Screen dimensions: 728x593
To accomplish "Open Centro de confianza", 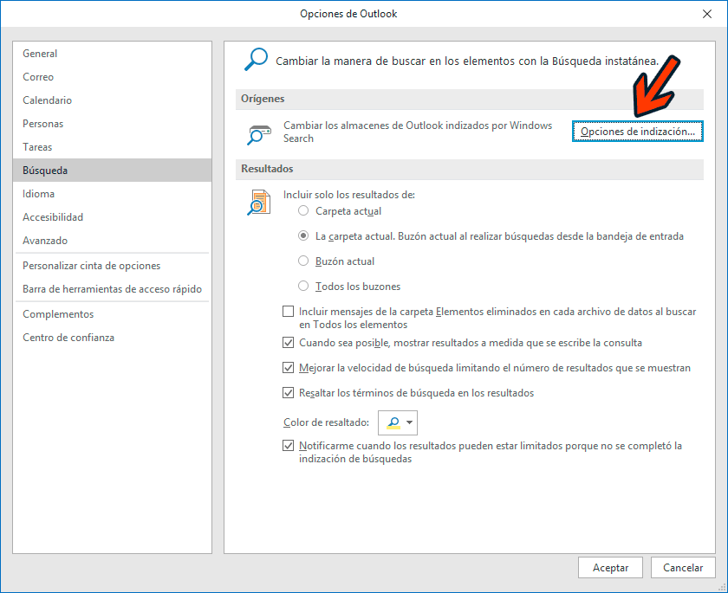I will point(113,338).
